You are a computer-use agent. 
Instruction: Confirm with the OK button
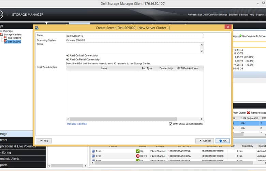223,141
